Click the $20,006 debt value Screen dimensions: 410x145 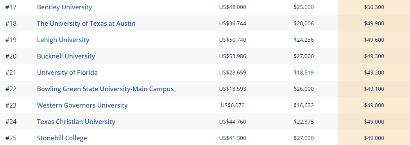[x=304, y=23]
